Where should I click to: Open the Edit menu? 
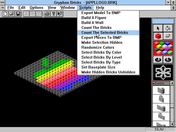tap(22, 8)
